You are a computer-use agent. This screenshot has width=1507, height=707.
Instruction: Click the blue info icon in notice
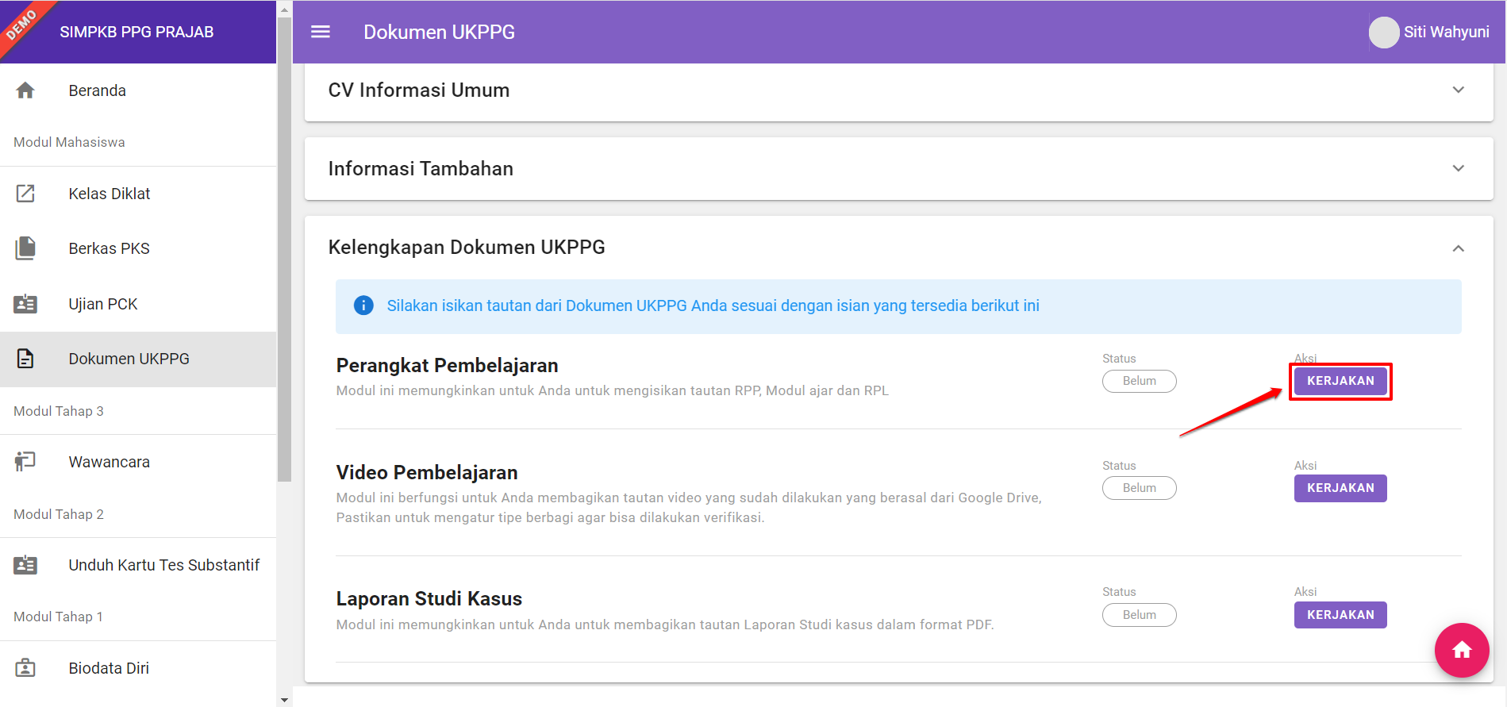(x=363, y=305)
